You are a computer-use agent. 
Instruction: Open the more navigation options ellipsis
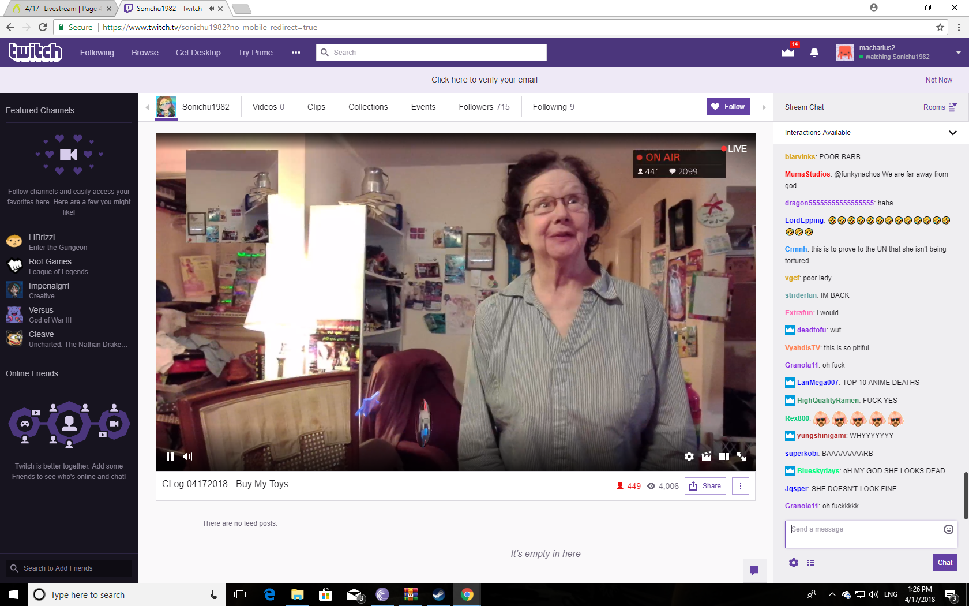tap(296, 53)
